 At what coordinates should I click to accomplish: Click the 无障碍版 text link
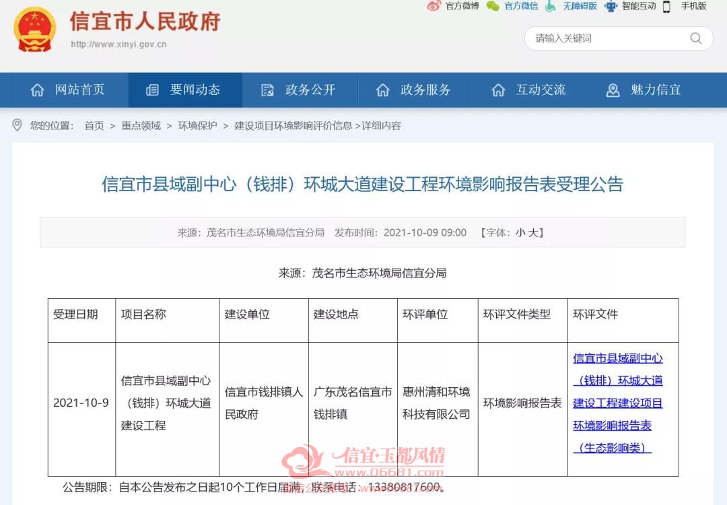580,6
